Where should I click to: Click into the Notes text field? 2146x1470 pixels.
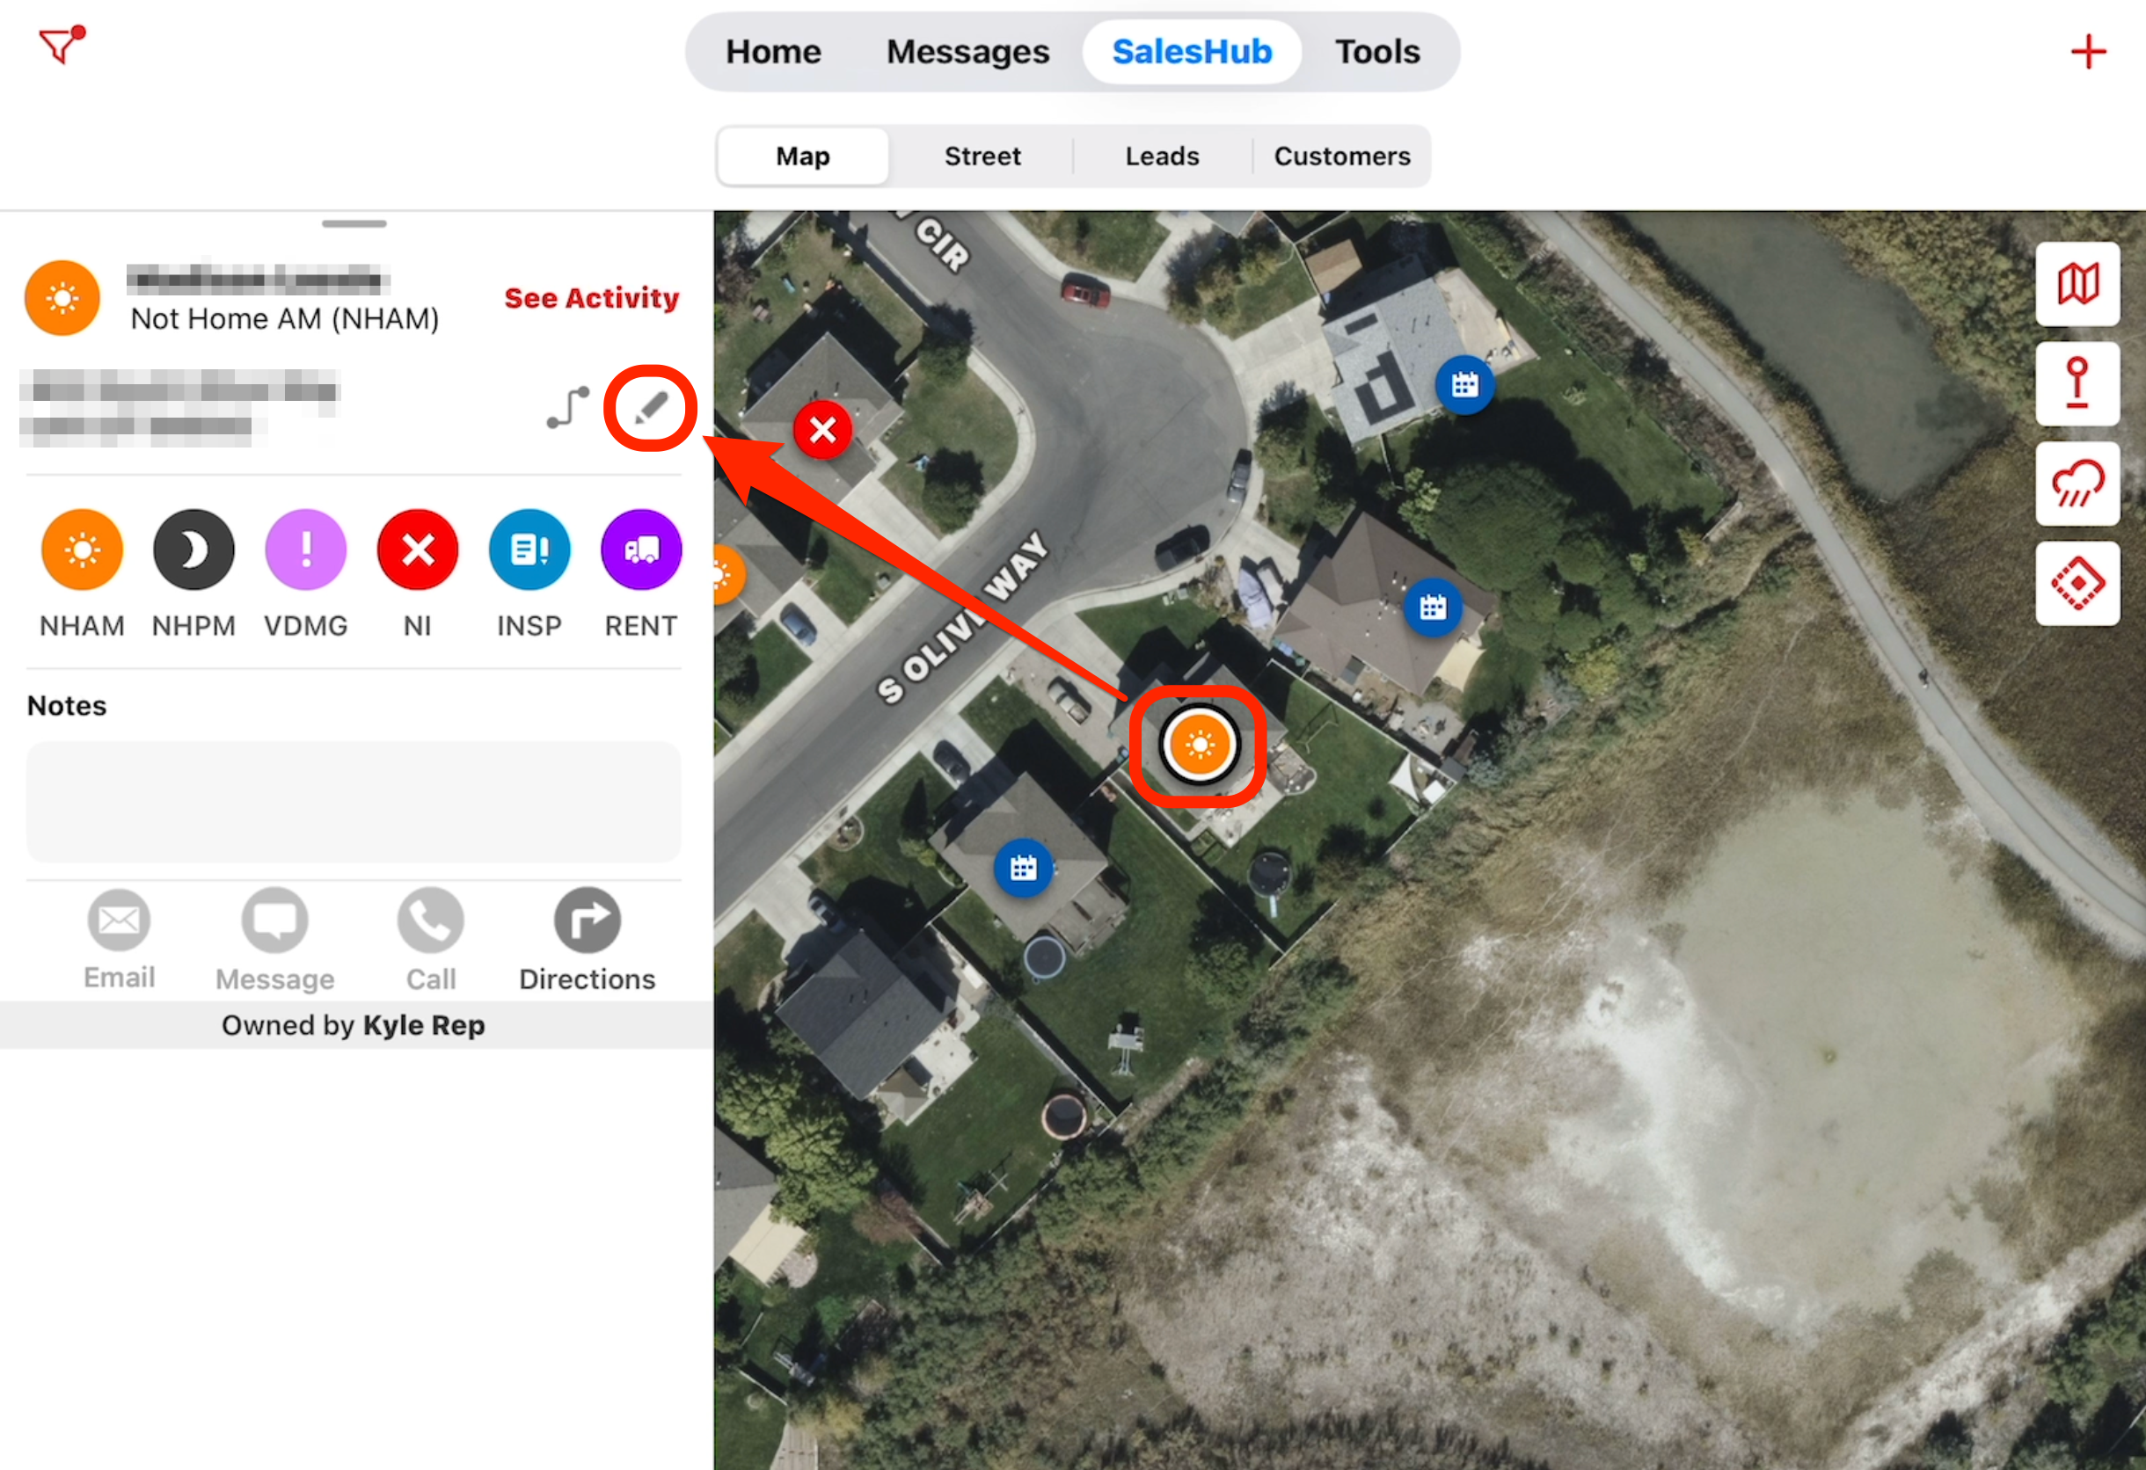point(354,801)
